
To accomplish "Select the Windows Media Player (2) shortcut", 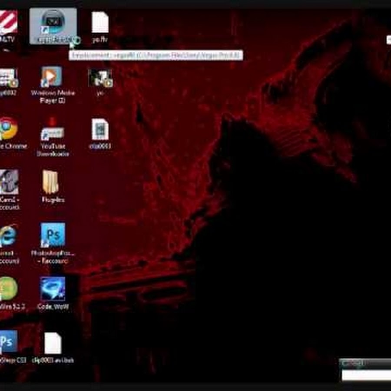I will point(52,77).
